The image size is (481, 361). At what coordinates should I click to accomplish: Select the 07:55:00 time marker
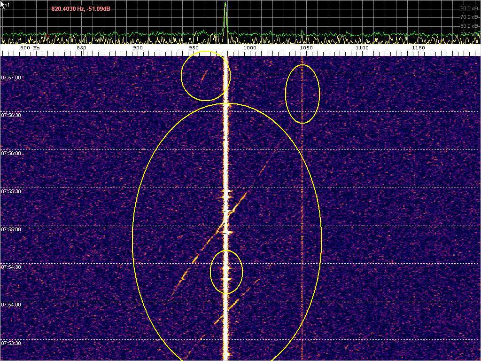pyautogui.click(x=11, y=229)
